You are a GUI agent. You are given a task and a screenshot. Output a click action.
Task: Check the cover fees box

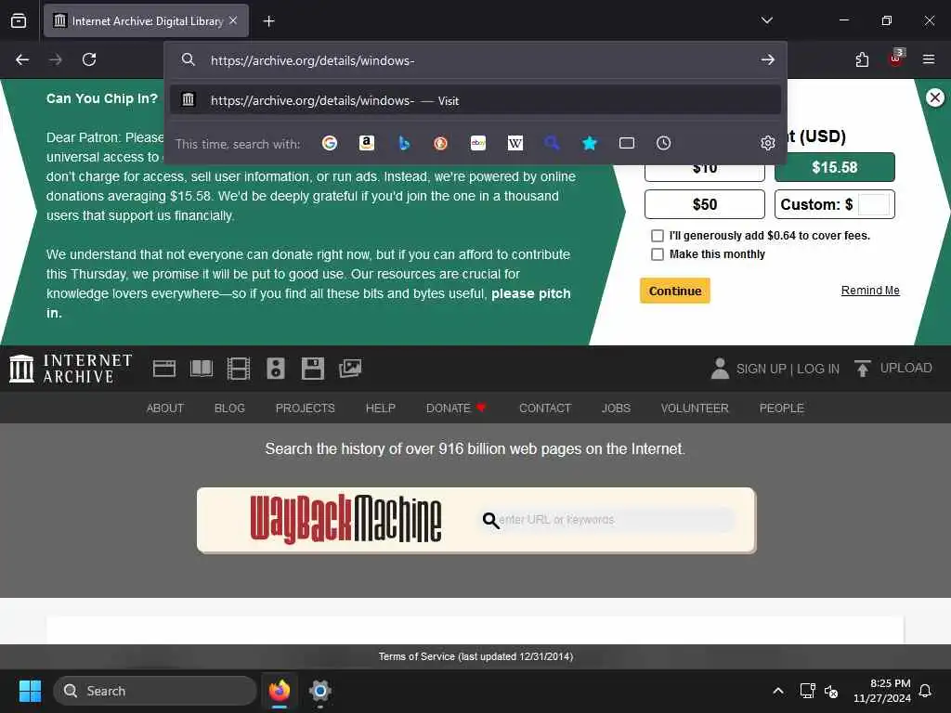point(657,235)
